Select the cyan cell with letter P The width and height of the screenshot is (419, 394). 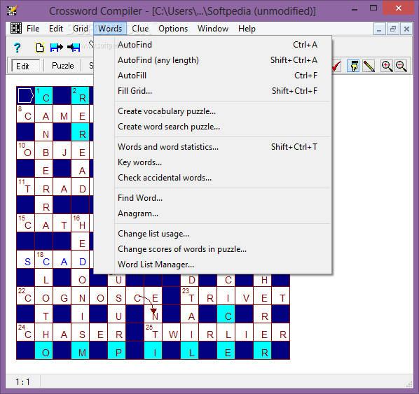[117, 351]
